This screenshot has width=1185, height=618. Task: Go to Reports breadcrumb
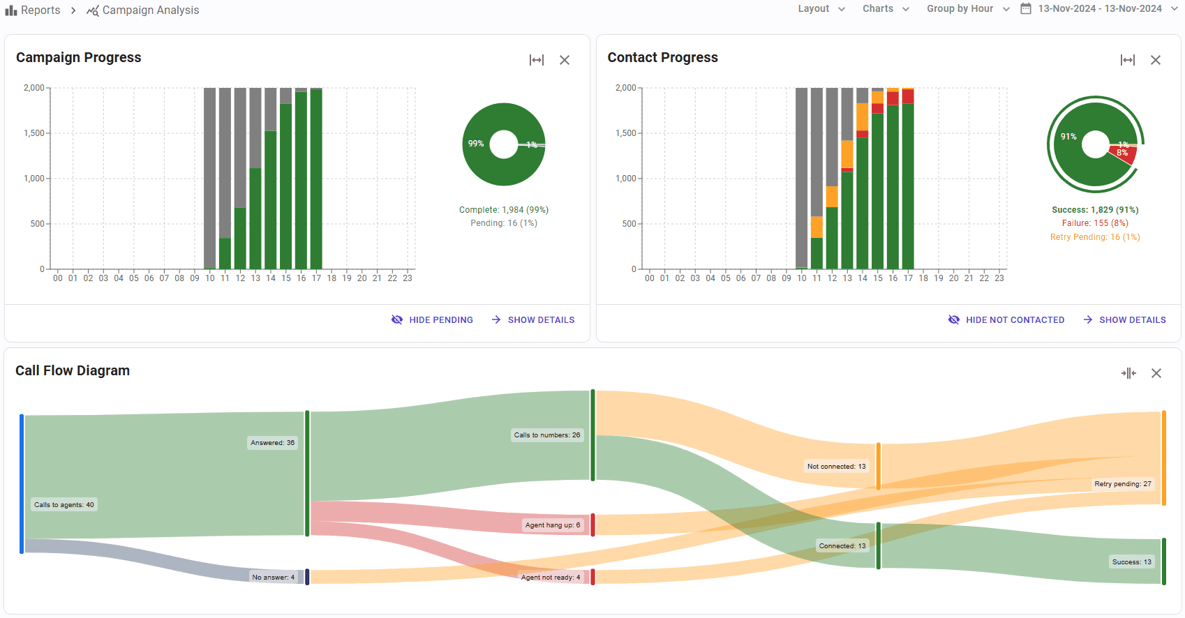pyautogui.click(x=40, y=10)
